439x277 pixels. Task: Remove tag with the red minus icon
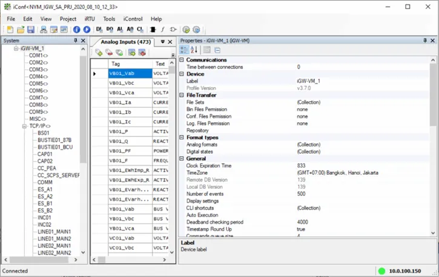coord(109,53)
